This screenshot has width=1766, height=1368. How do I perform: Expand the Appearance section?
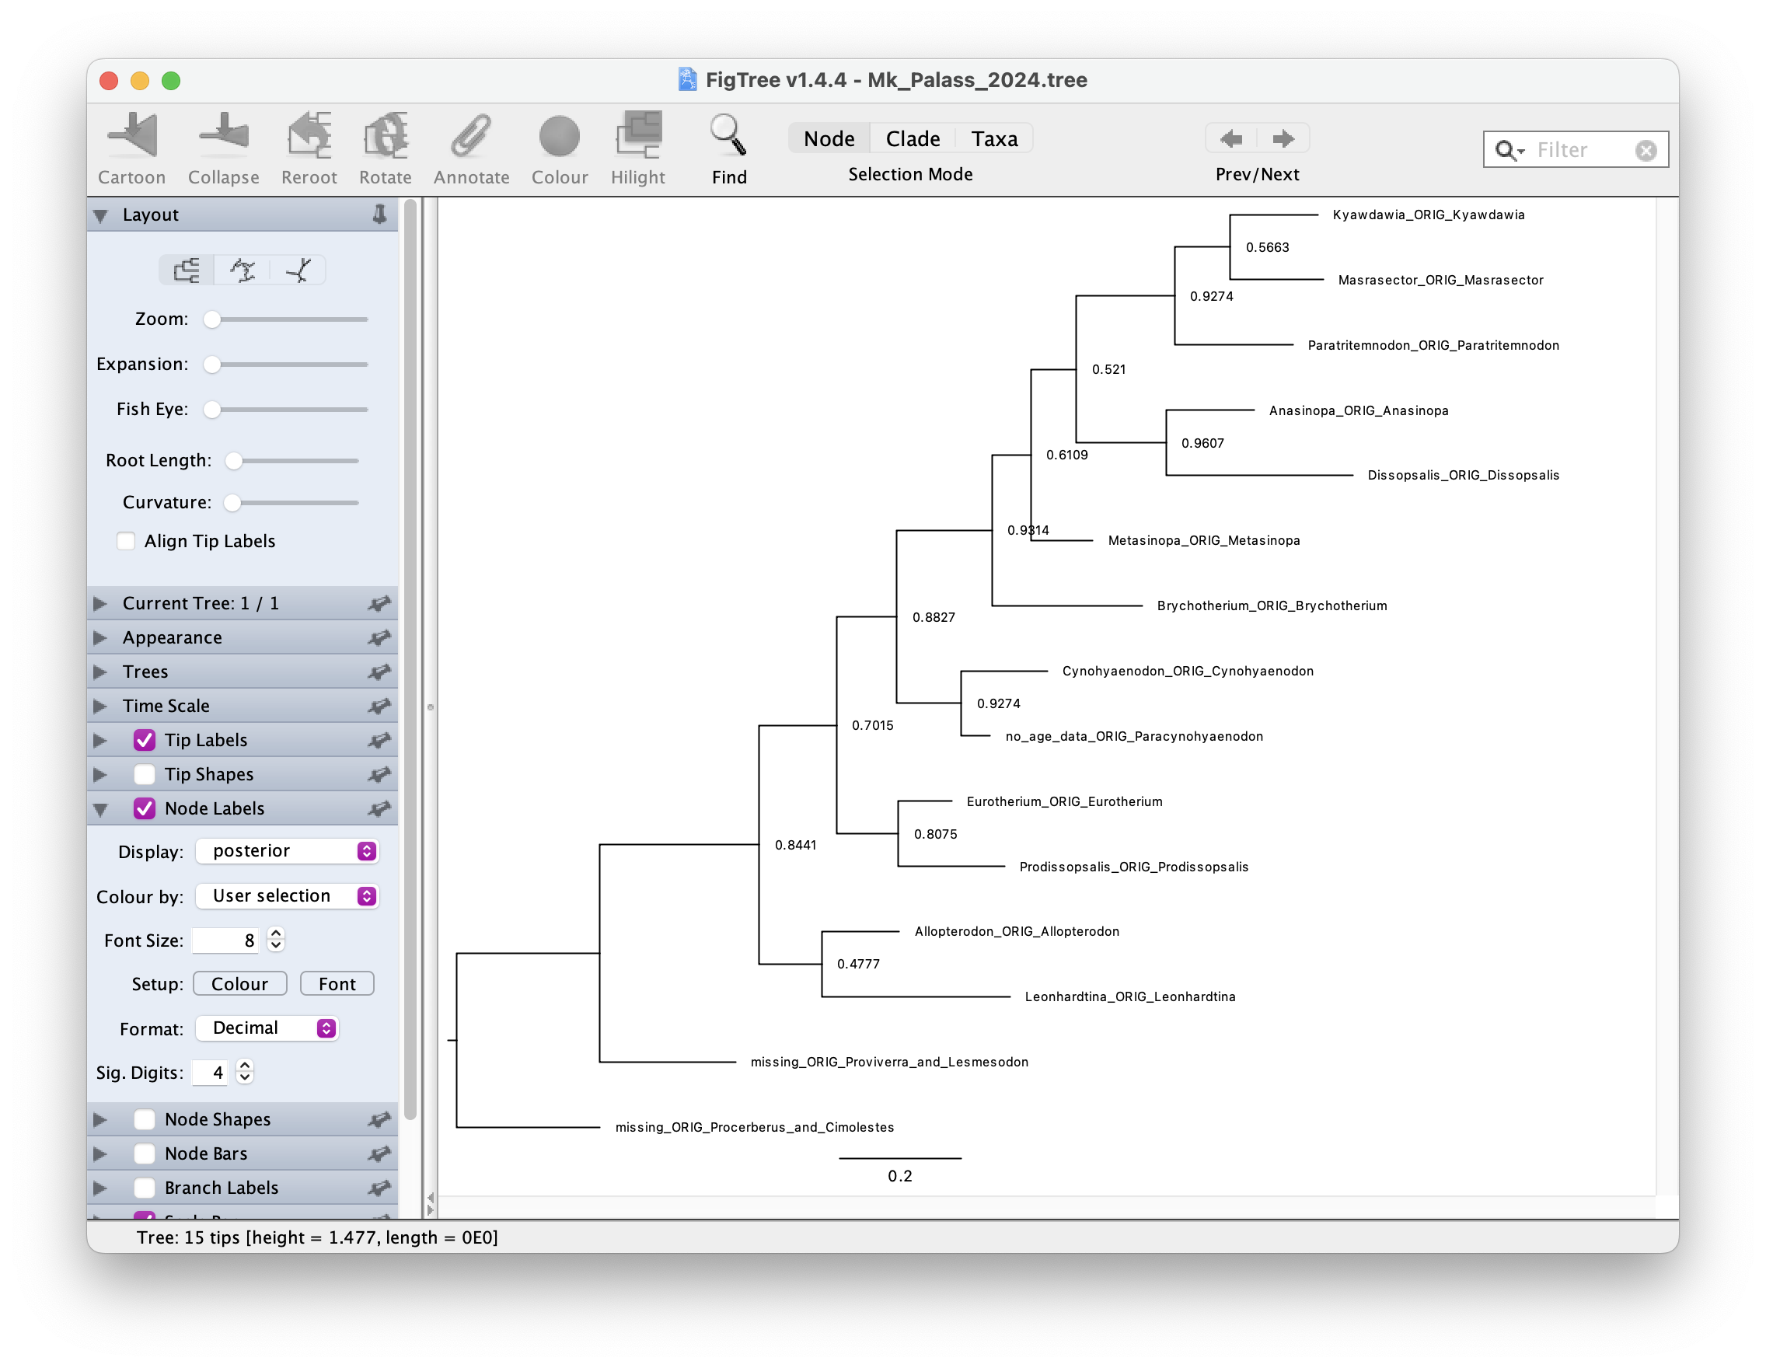pyautogui.click(x=173, y=637)
